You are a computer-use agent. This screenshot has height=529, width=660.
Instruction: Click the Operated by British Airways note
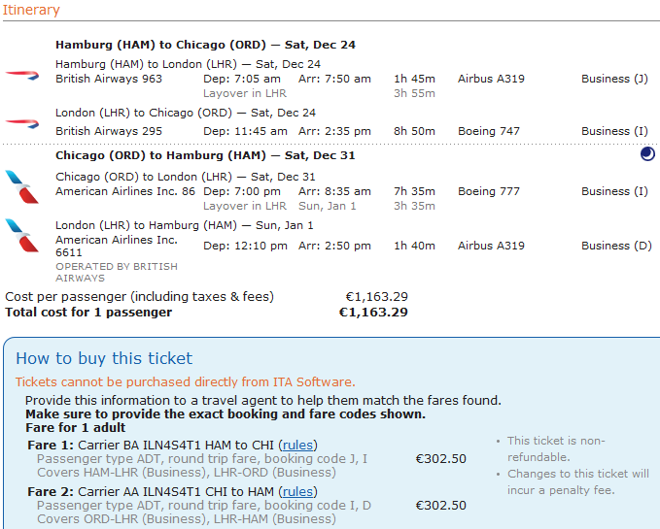click(117, 272)
